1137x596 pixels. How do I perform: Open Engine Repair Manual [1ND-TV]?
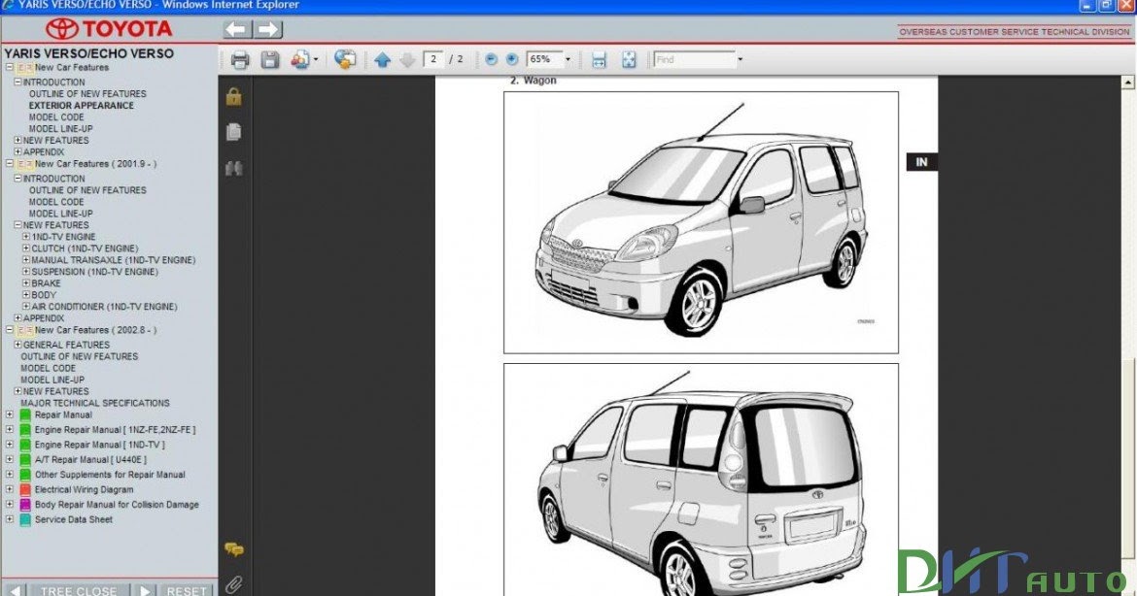tap(100, 445)
